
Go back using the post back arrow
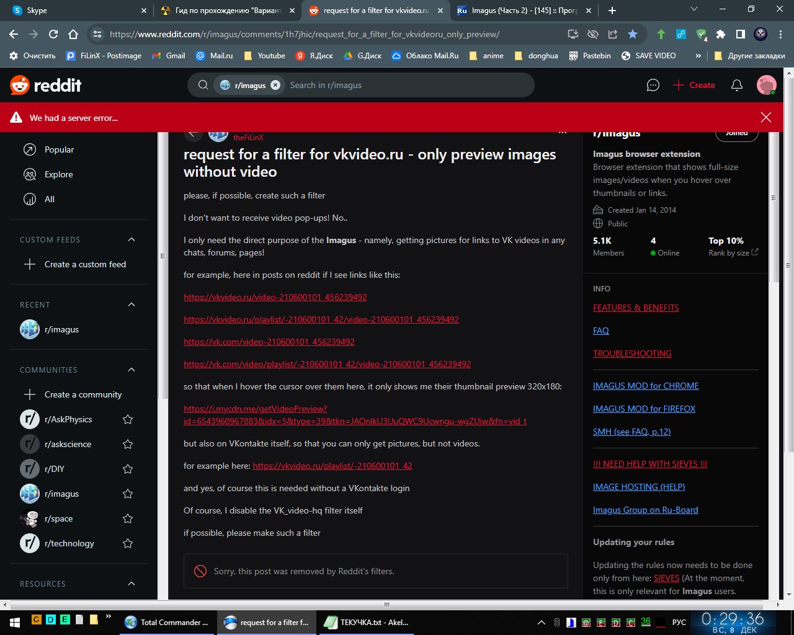pyautogui.click(x=193, y=133)
